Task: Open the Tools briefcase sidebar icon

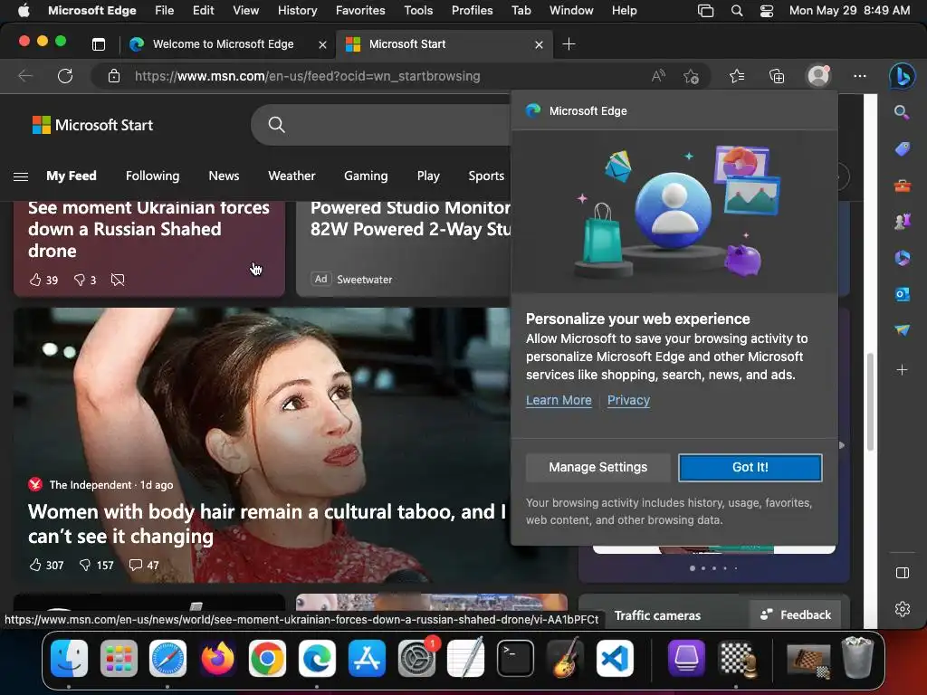Action: [903, 186]
